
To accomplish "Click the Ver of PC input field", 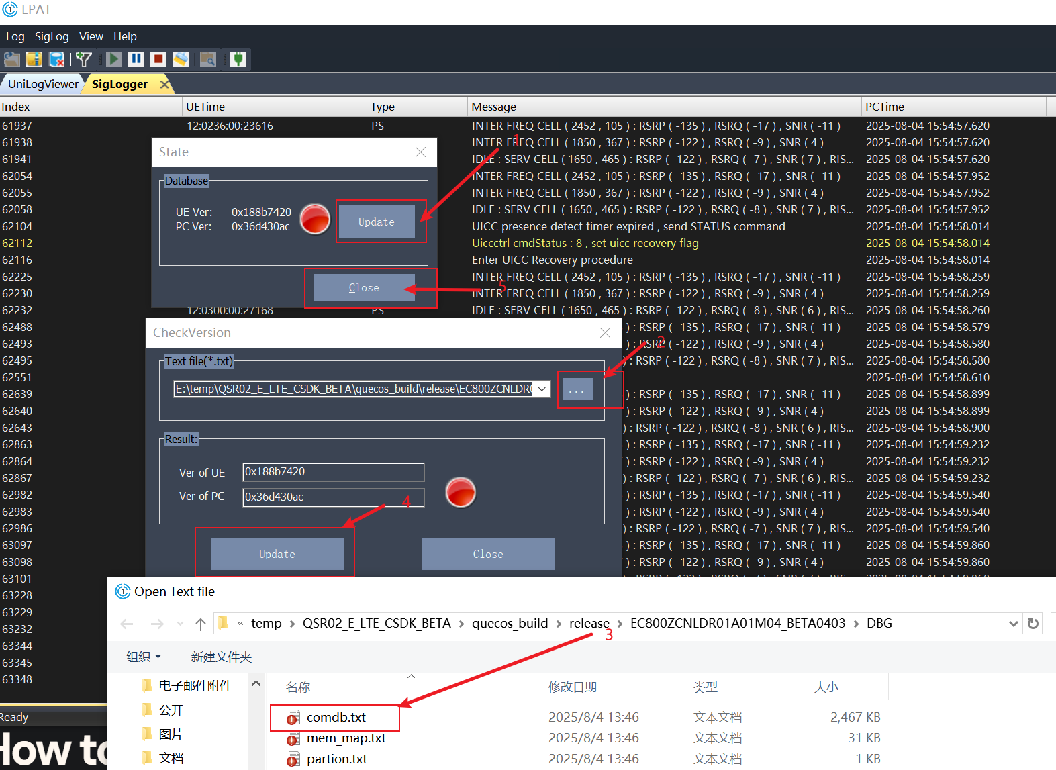I will pos(333,497).
